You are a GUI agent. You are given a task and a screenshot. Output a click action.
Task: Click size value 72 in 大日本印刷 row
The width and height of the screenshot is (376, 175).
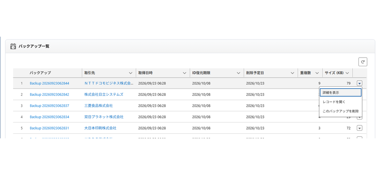click(348, 128)
